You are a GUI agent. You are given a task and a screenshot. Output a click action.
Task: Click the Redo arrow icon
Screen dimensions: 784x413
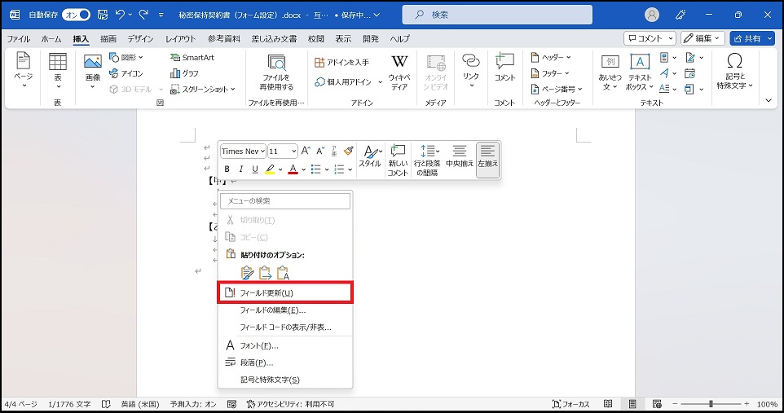[143, 15]
